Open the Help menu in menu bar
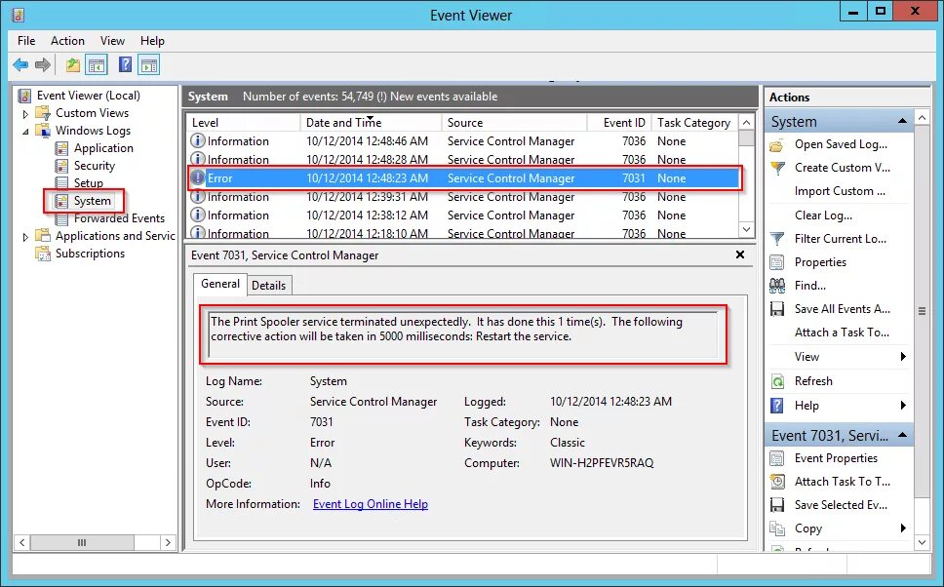 [x=152, y=40]
